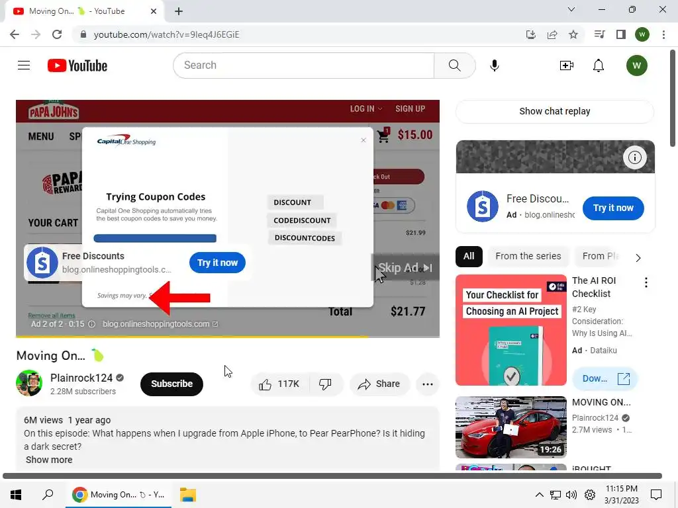This screenshot has width=678, height=508.
Task: Open notifications bell
Action: tap(599, 65)
